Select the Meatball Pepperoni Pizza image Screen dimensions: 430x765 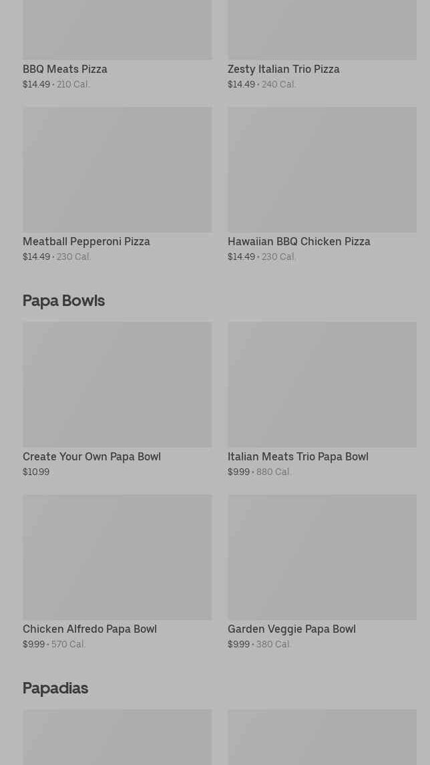click(x=117, y=170)
